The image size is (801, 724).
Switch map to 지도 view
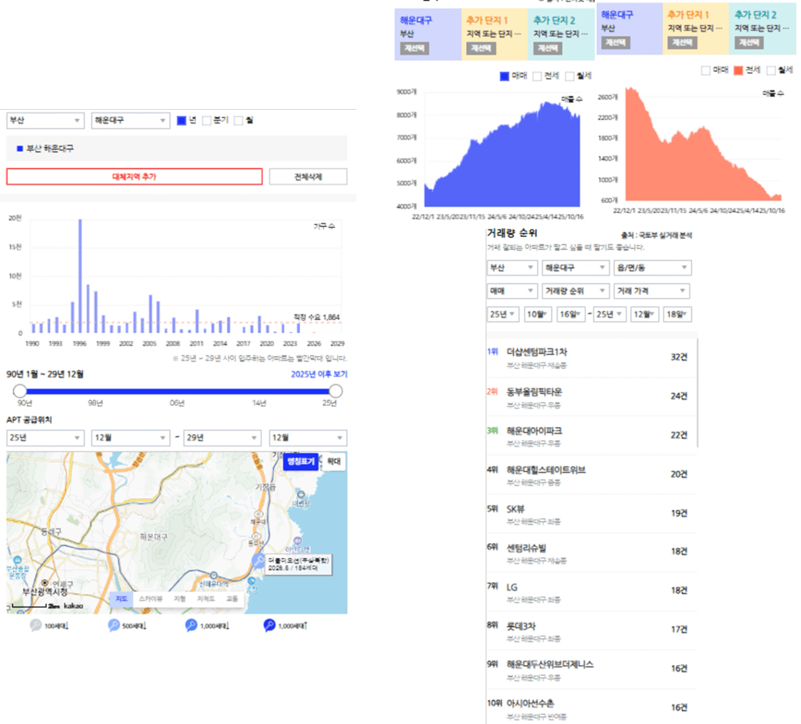(122, 599)
